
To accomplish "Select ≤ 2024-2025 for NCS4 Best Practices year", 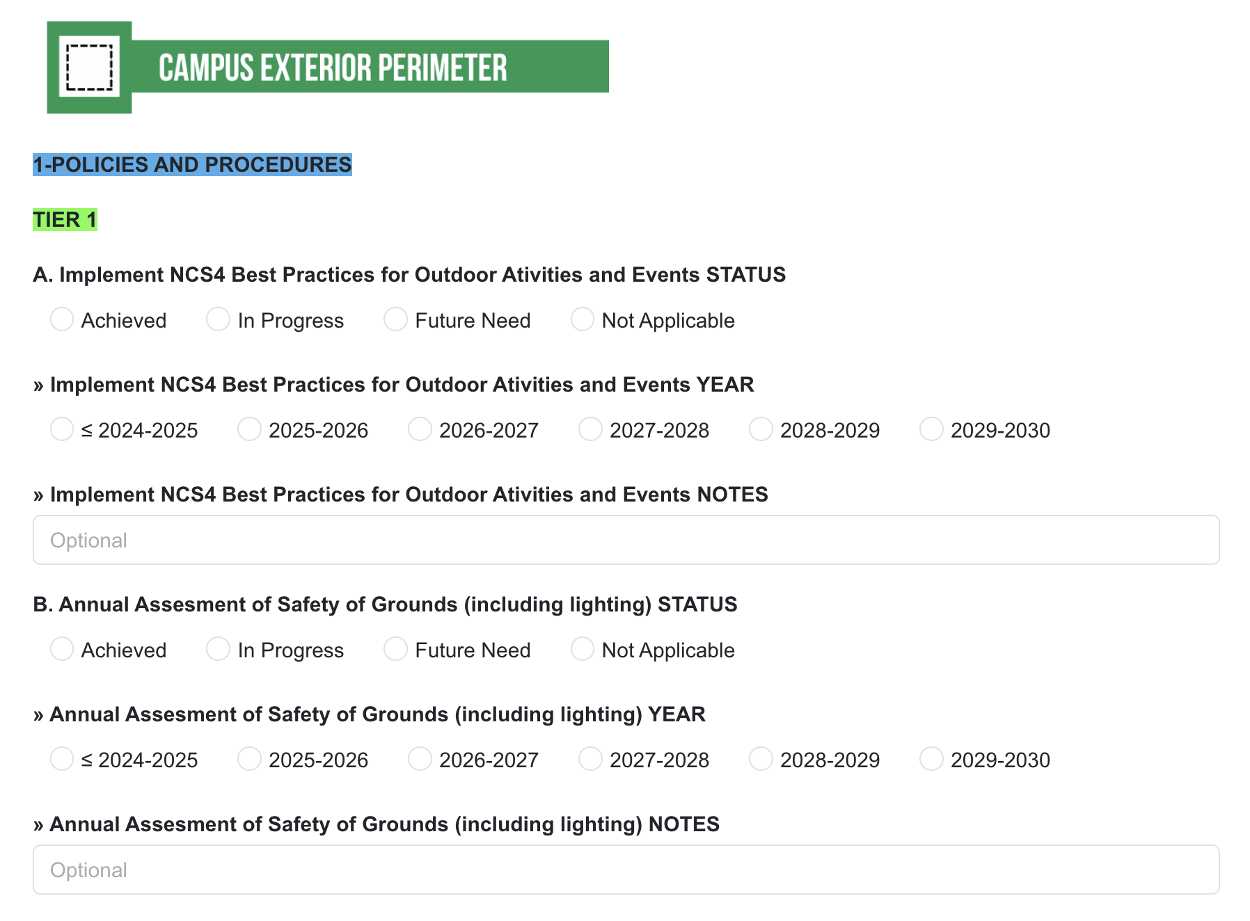I will (x=62, y=430).
